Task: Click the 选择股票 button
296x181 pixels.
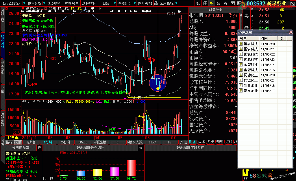Action: pos(71,3)
